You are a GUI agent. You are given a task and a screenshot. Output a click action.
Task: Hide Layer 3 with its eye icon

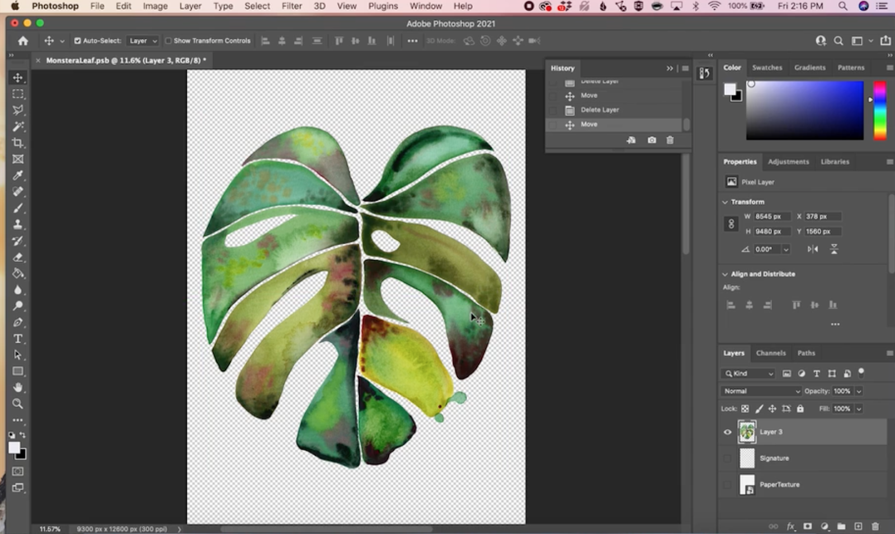[x=727, y=432]
